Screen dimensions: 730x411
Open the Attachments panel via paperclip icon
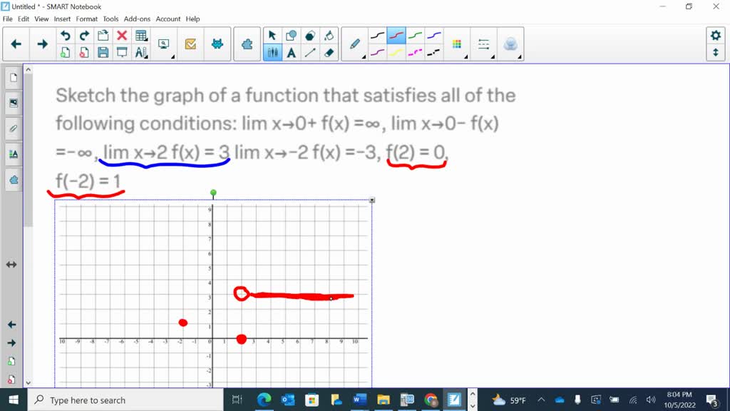pos(14,128)
